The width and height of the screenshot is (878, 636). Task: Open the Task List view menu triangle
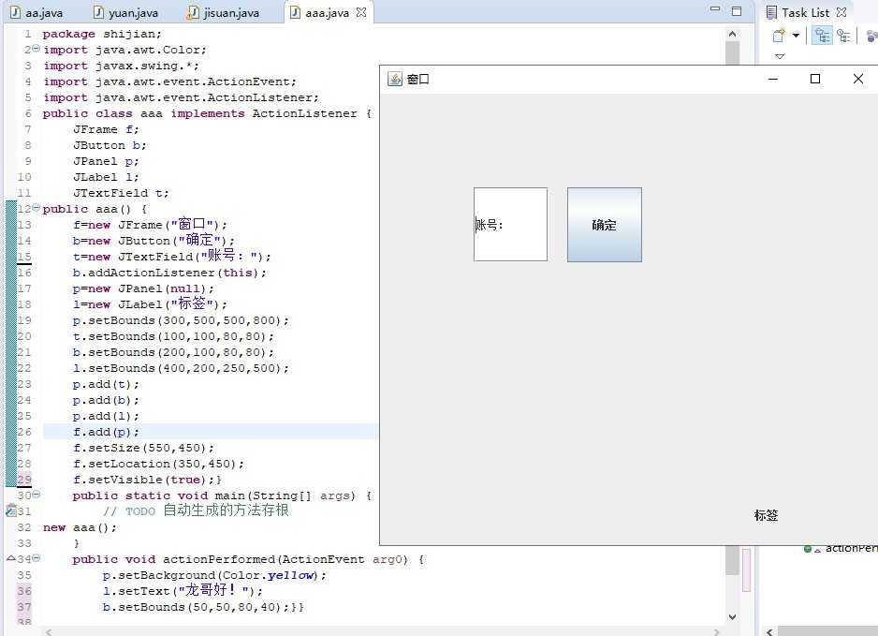coord(780,56)
